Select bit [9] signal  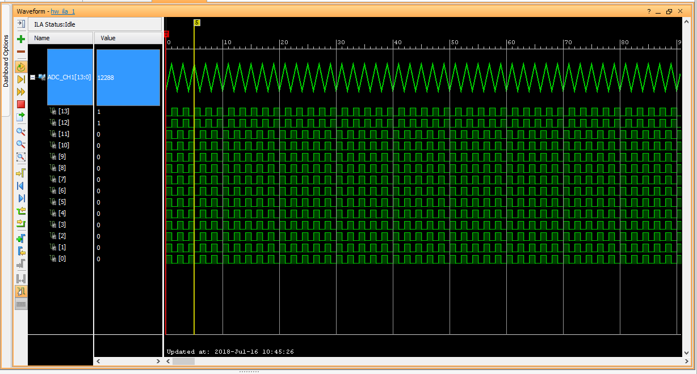tap(62, 156)
